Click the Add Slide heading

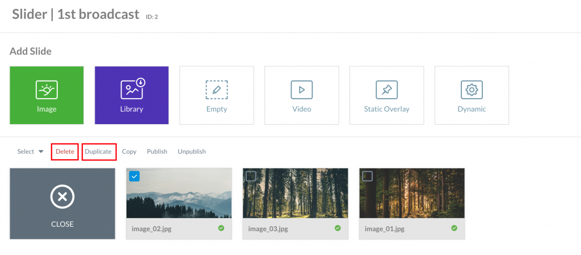point(31,51)
